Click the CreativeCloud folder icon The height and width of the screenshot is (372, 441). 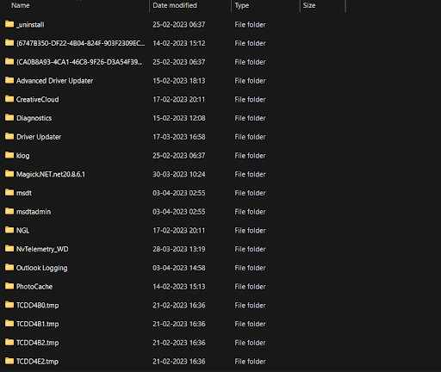(x=9, y=99)
